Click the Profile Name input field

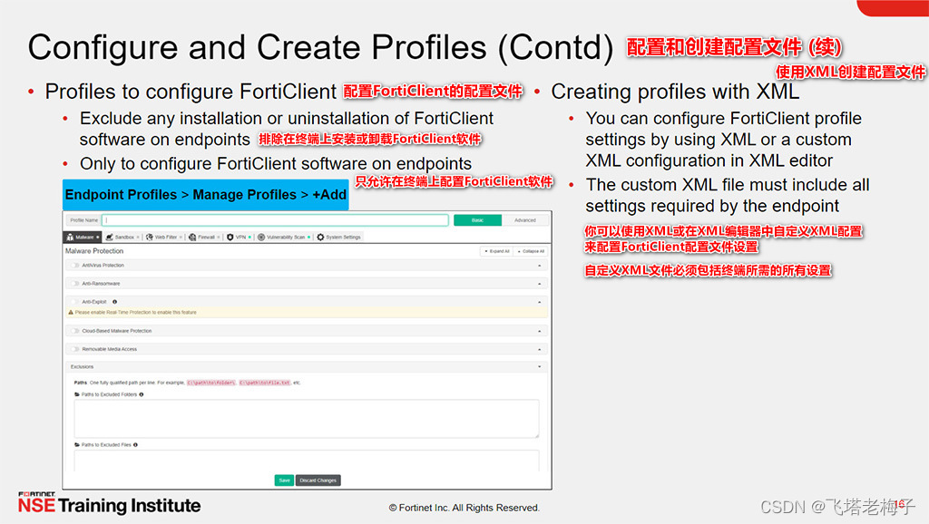[x=275, y=220]
